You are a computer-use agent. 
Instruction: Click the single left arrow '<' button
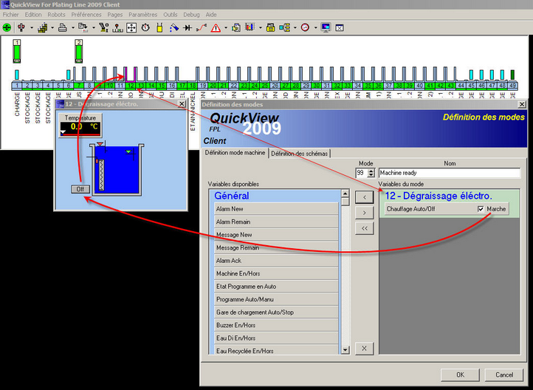365,197
